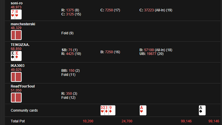The width and height of the screenshot is (222, 125).
Task: Select TENGIZAA.'s king of spades card
Action: [13, 56]
